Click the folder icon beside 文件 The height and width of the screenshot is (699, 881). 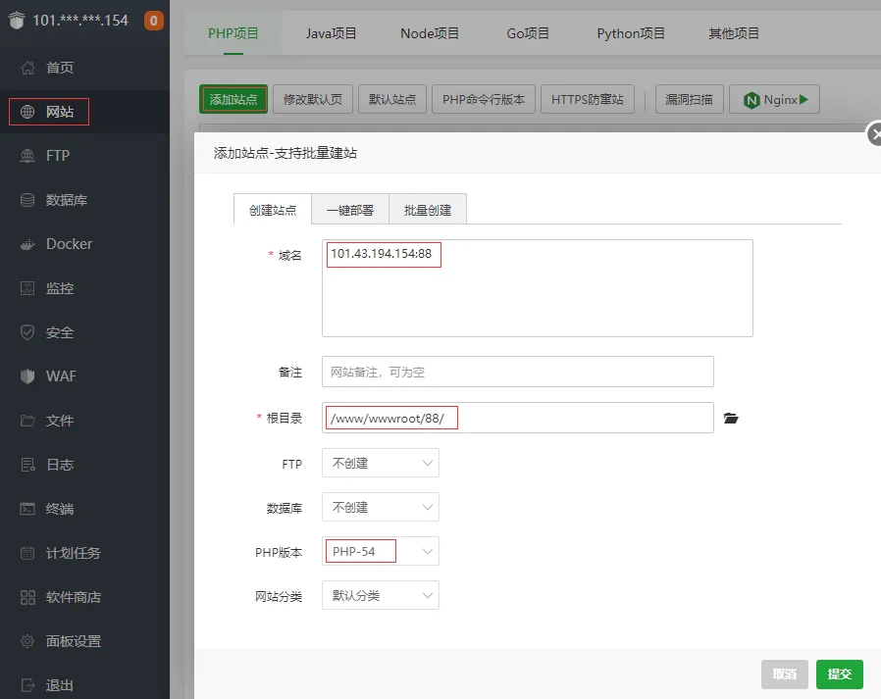point(27,421)
